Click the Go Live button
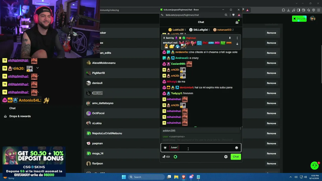This screenshot has height=181, width=322. click(299, 19)
